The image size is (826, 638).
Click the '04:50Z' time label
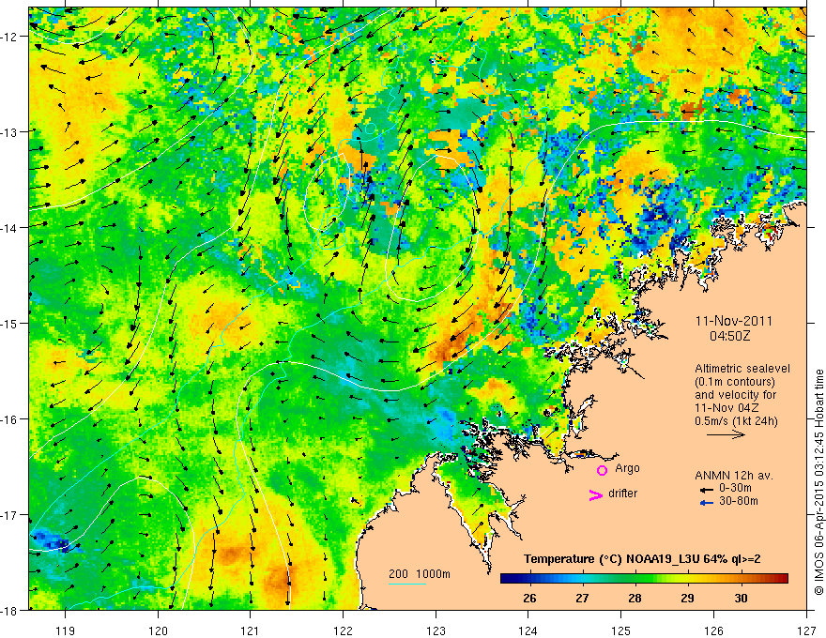(x=729, y=336)
